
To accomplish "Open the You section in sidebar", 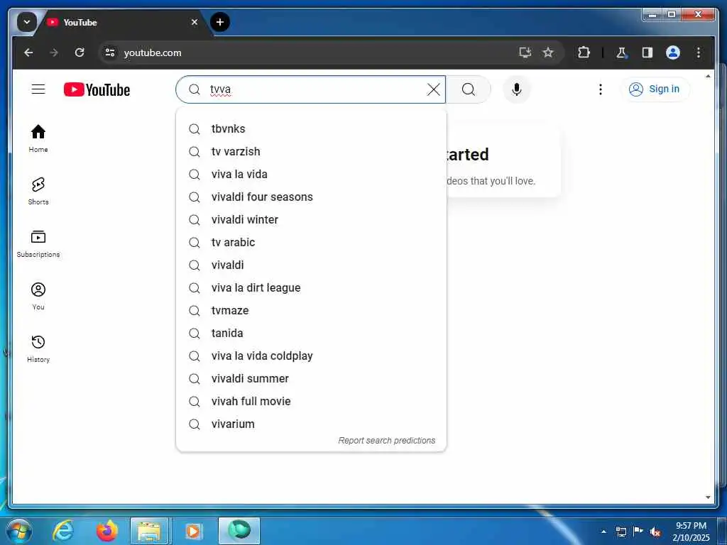I will pos(38,296).
